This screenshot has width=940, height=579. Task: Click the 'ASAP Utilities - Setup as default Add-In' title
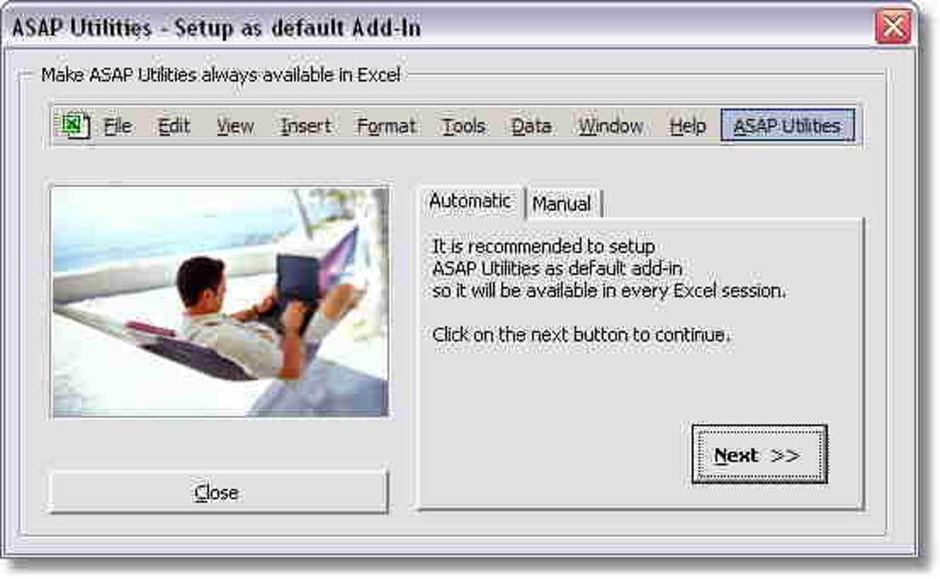pos(217,29)
